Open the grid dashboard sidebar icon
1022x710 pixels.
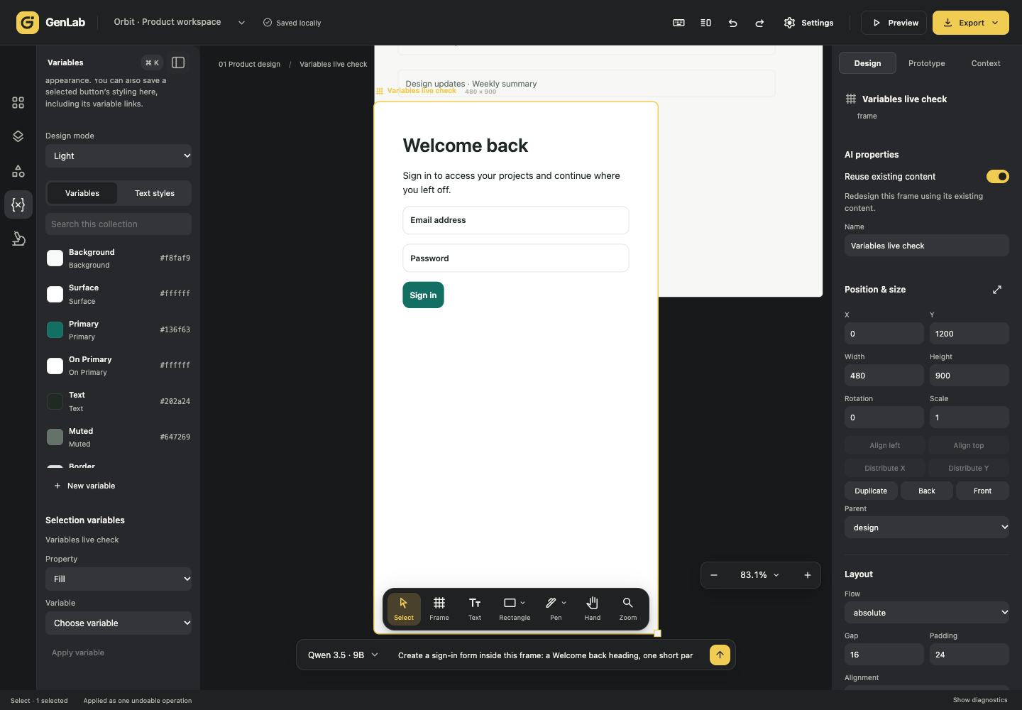coord(18,102)
